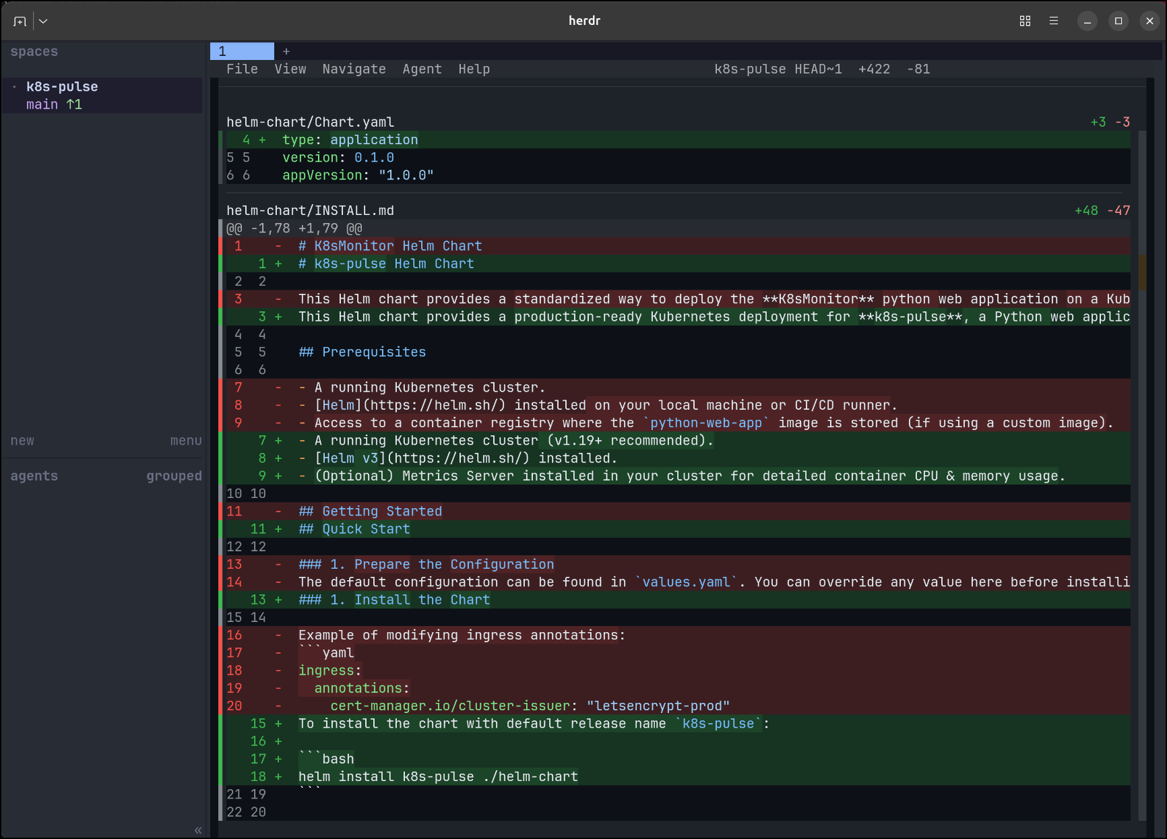The image size is (1167, 839).
Task: Click the spaces panel header
Action: [x=34, y=51]
